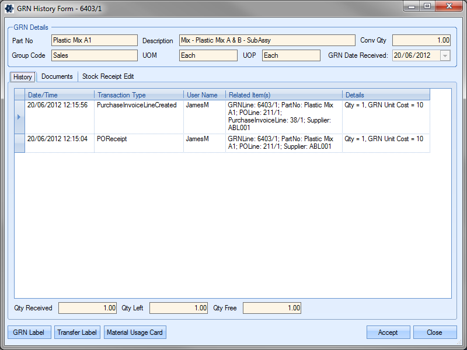Click JamesM in the PurchaseInvoiceLineCreated row
This screenshot has height=350, width=467.
pyautogui.click(x=205, y=117)
